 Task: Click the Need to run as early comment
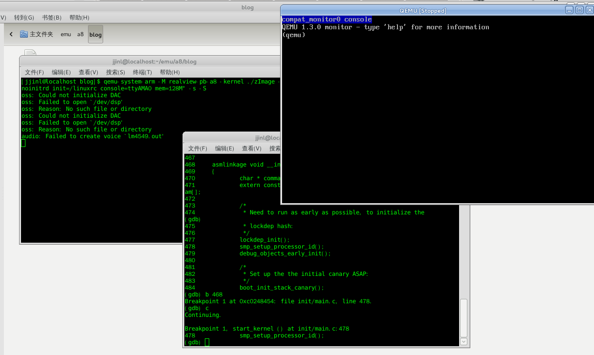pyautogui.click(x=333, y=212)
